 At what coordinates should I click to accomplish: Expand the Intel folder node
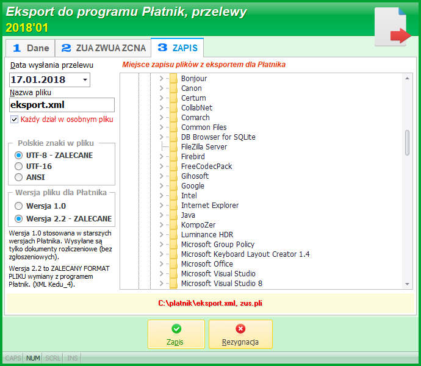coord(161,195)
